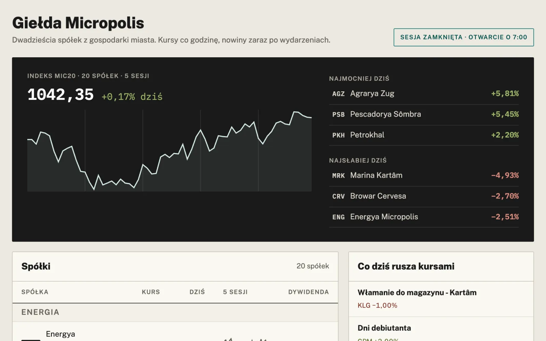The height and width of the screenshot is (341, 546).
Task: Click the 20 spółek count label
Action: (x=313, y=266)
